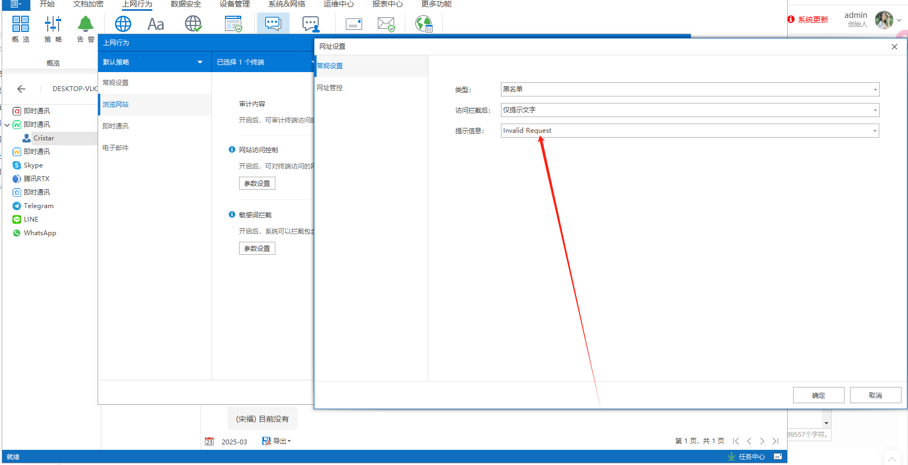
Task: Click 参数设置 under 网站访问控制
Action: coord(257,183)
